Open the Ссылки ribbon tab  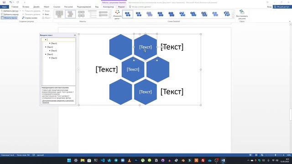(57, 7)
